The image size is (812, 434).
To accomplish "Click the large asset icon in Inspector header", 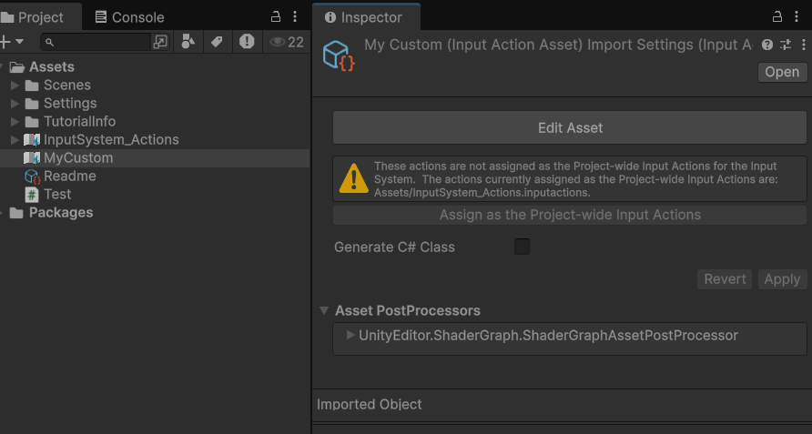I will [x=339, y=56].
